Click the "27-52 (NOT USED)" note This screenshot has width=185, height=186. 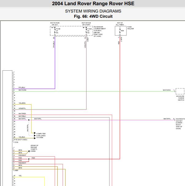pos(20,139)
